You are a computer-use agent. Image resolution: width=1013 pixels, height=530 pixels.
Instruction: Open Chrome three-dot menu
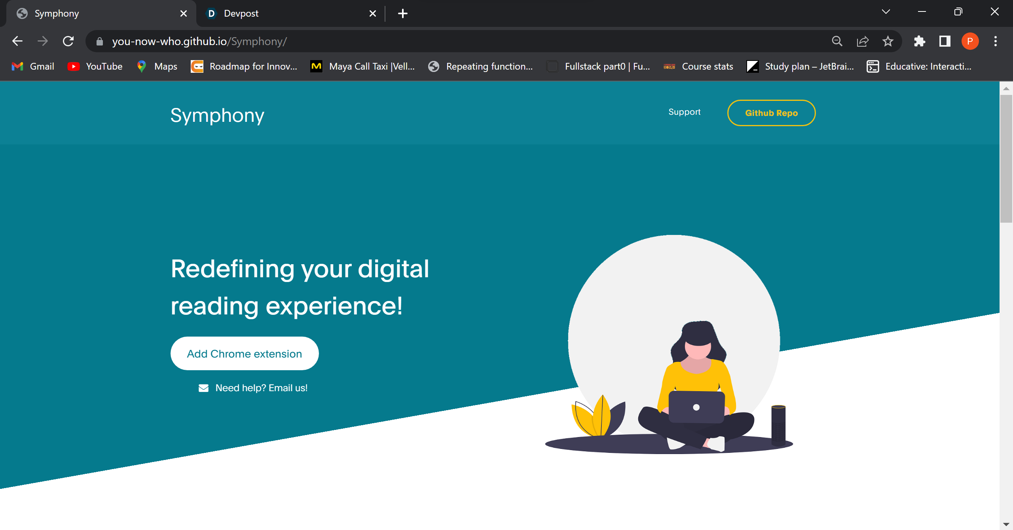point(995,41)
